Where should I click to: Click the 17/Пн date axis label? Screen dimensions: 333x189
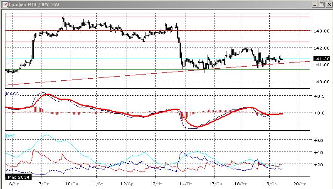(215, 184)
